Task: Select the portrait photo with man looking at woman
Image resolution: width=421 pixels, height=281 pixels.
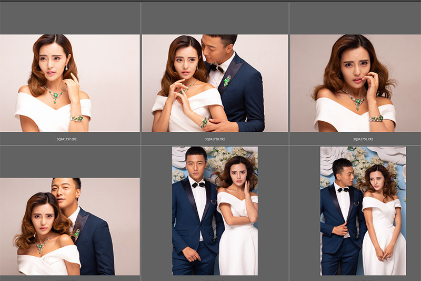Action: pyautogui.click(x=363, y=211)
